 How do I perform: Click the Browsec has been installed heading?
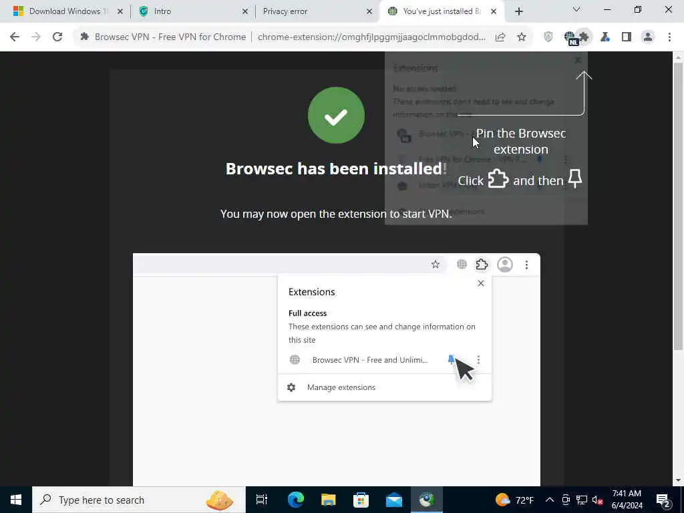(336, 169)
